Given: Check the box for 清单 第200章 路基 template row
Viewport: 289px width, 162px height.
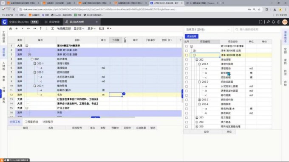Looking at the screenshot, I should point(187,55).
